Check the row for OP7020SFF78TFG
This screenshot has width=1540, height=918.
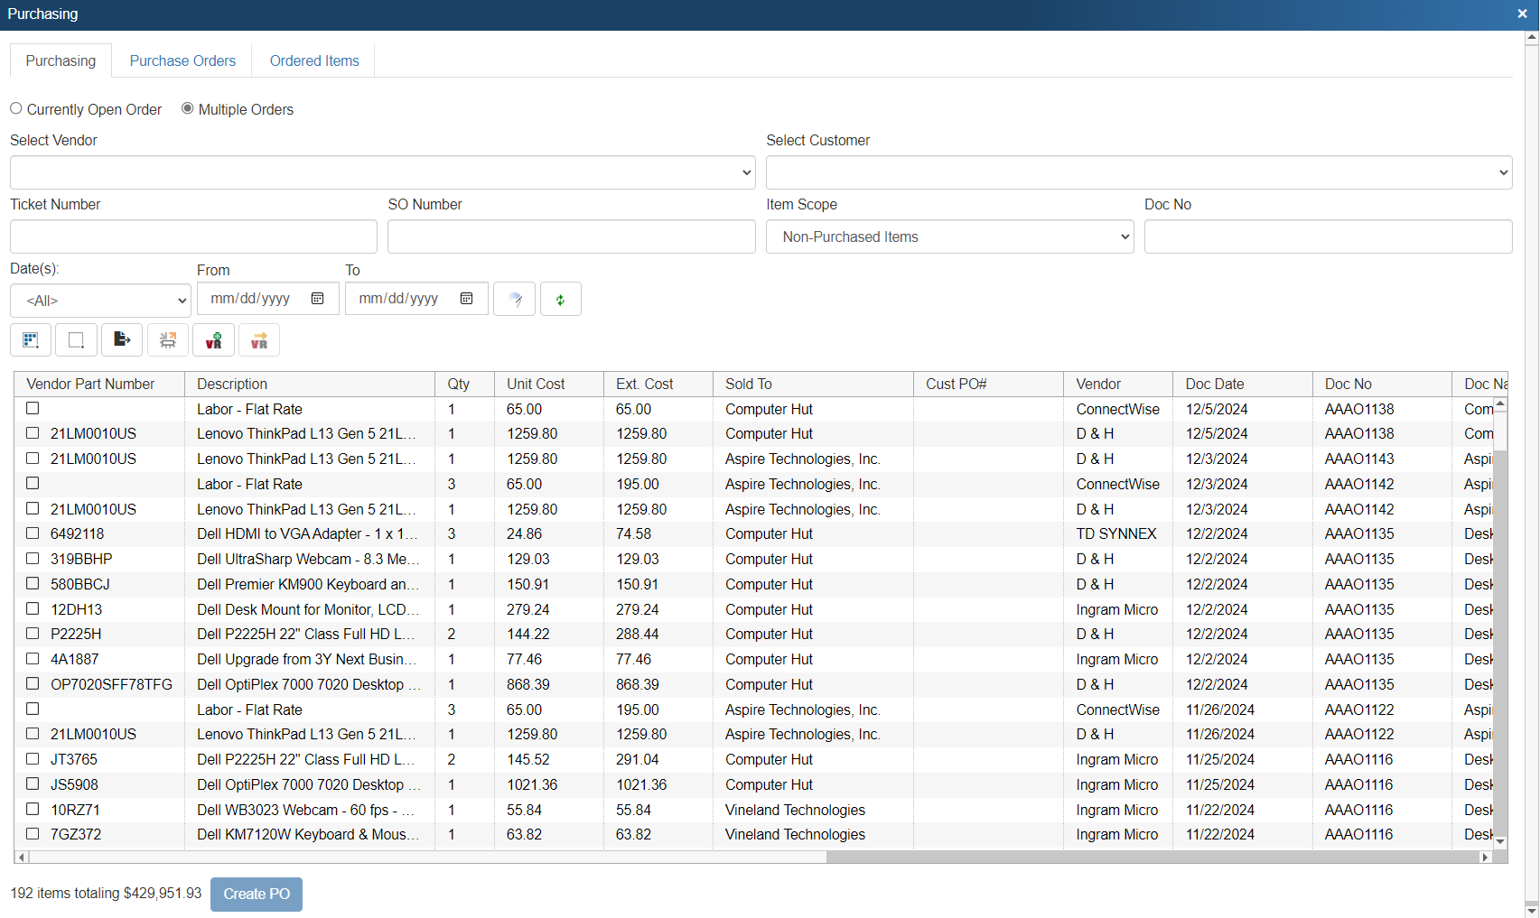point(33,684)
